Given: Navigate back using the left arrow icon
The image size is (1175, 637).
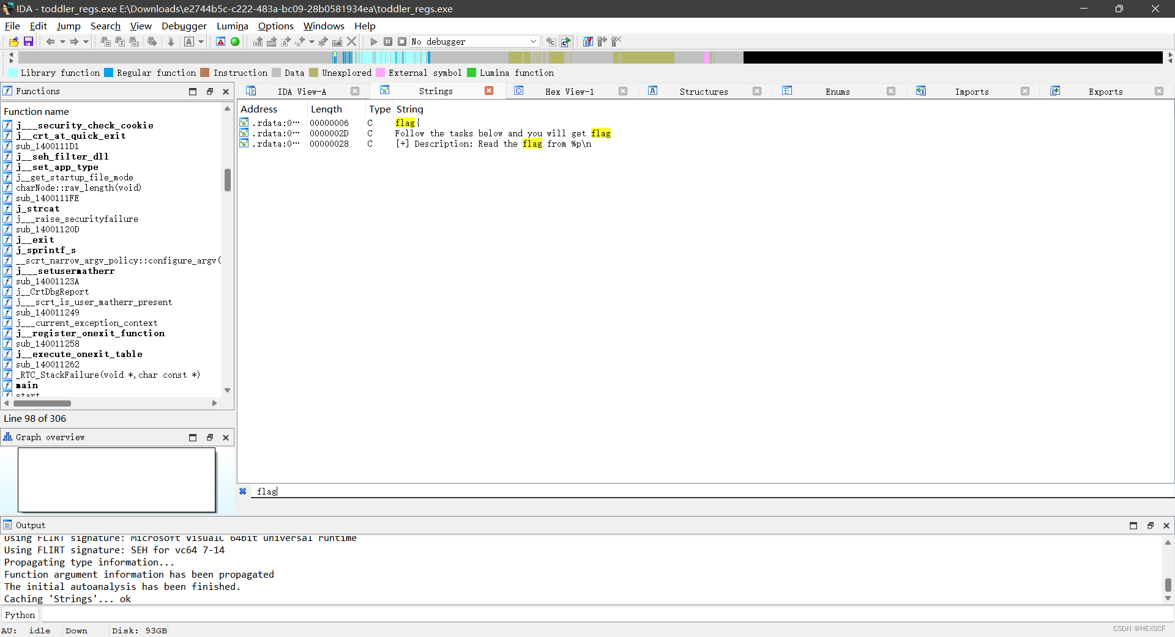Looking at the screenshot, I should point(51,42).
